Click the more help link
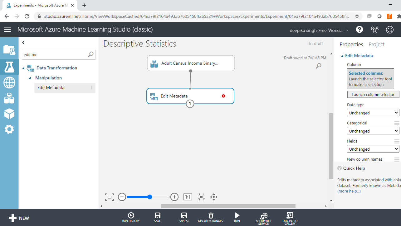Viewport: 401px width, 226px height. pos(349,191)
